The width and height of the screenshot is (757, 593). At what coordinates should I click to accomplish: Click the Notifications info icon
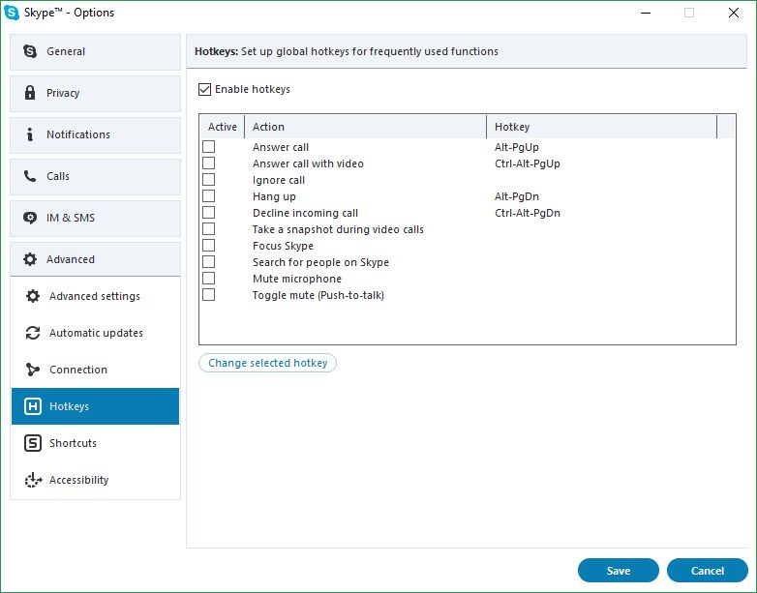coord(30,134)
